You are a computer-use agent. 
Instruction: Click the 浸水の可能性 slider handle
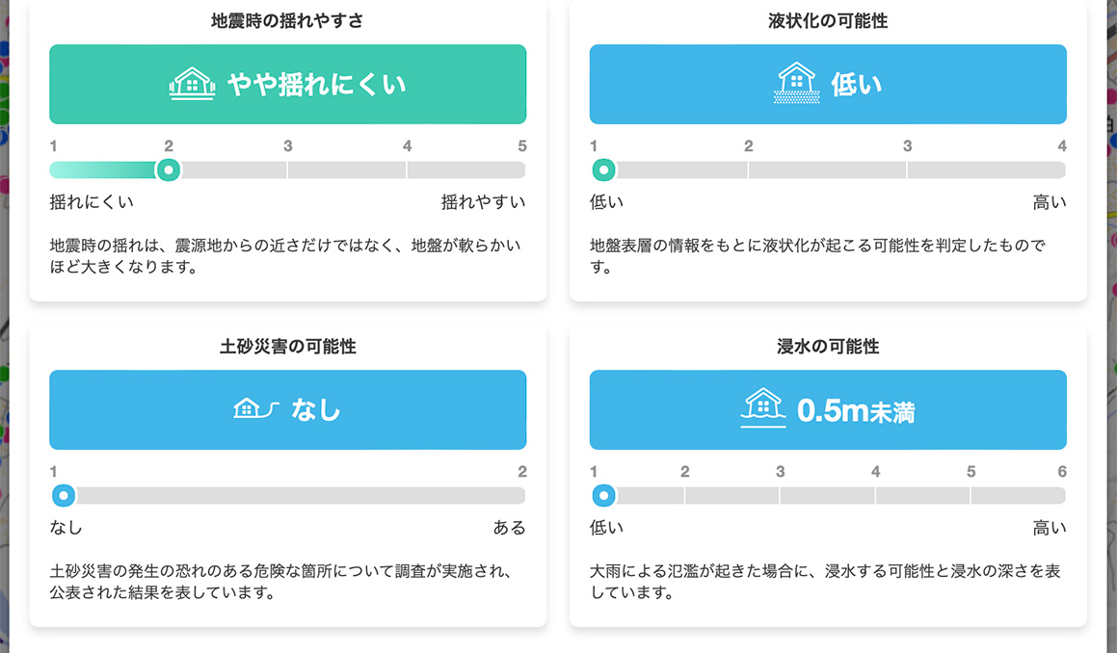click(x=603, y=496)
